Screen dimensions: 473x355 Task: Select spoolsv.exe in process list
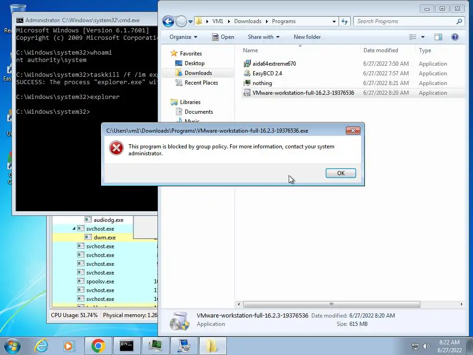(100, 282)
